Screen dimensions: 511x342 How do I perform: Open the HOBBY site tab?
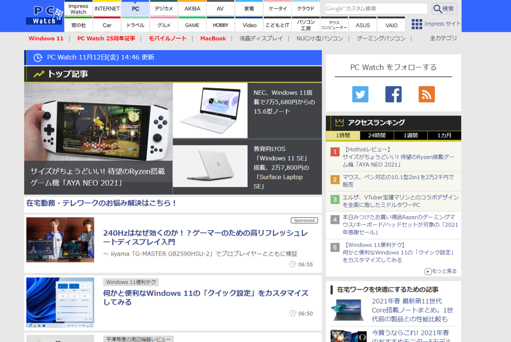point(220,25)
